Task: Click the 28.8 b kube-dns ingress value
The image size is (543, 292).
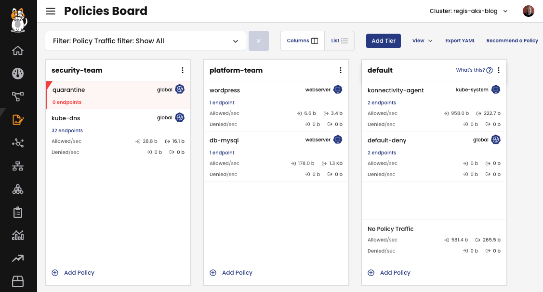Action: click(x=150, y=141)
